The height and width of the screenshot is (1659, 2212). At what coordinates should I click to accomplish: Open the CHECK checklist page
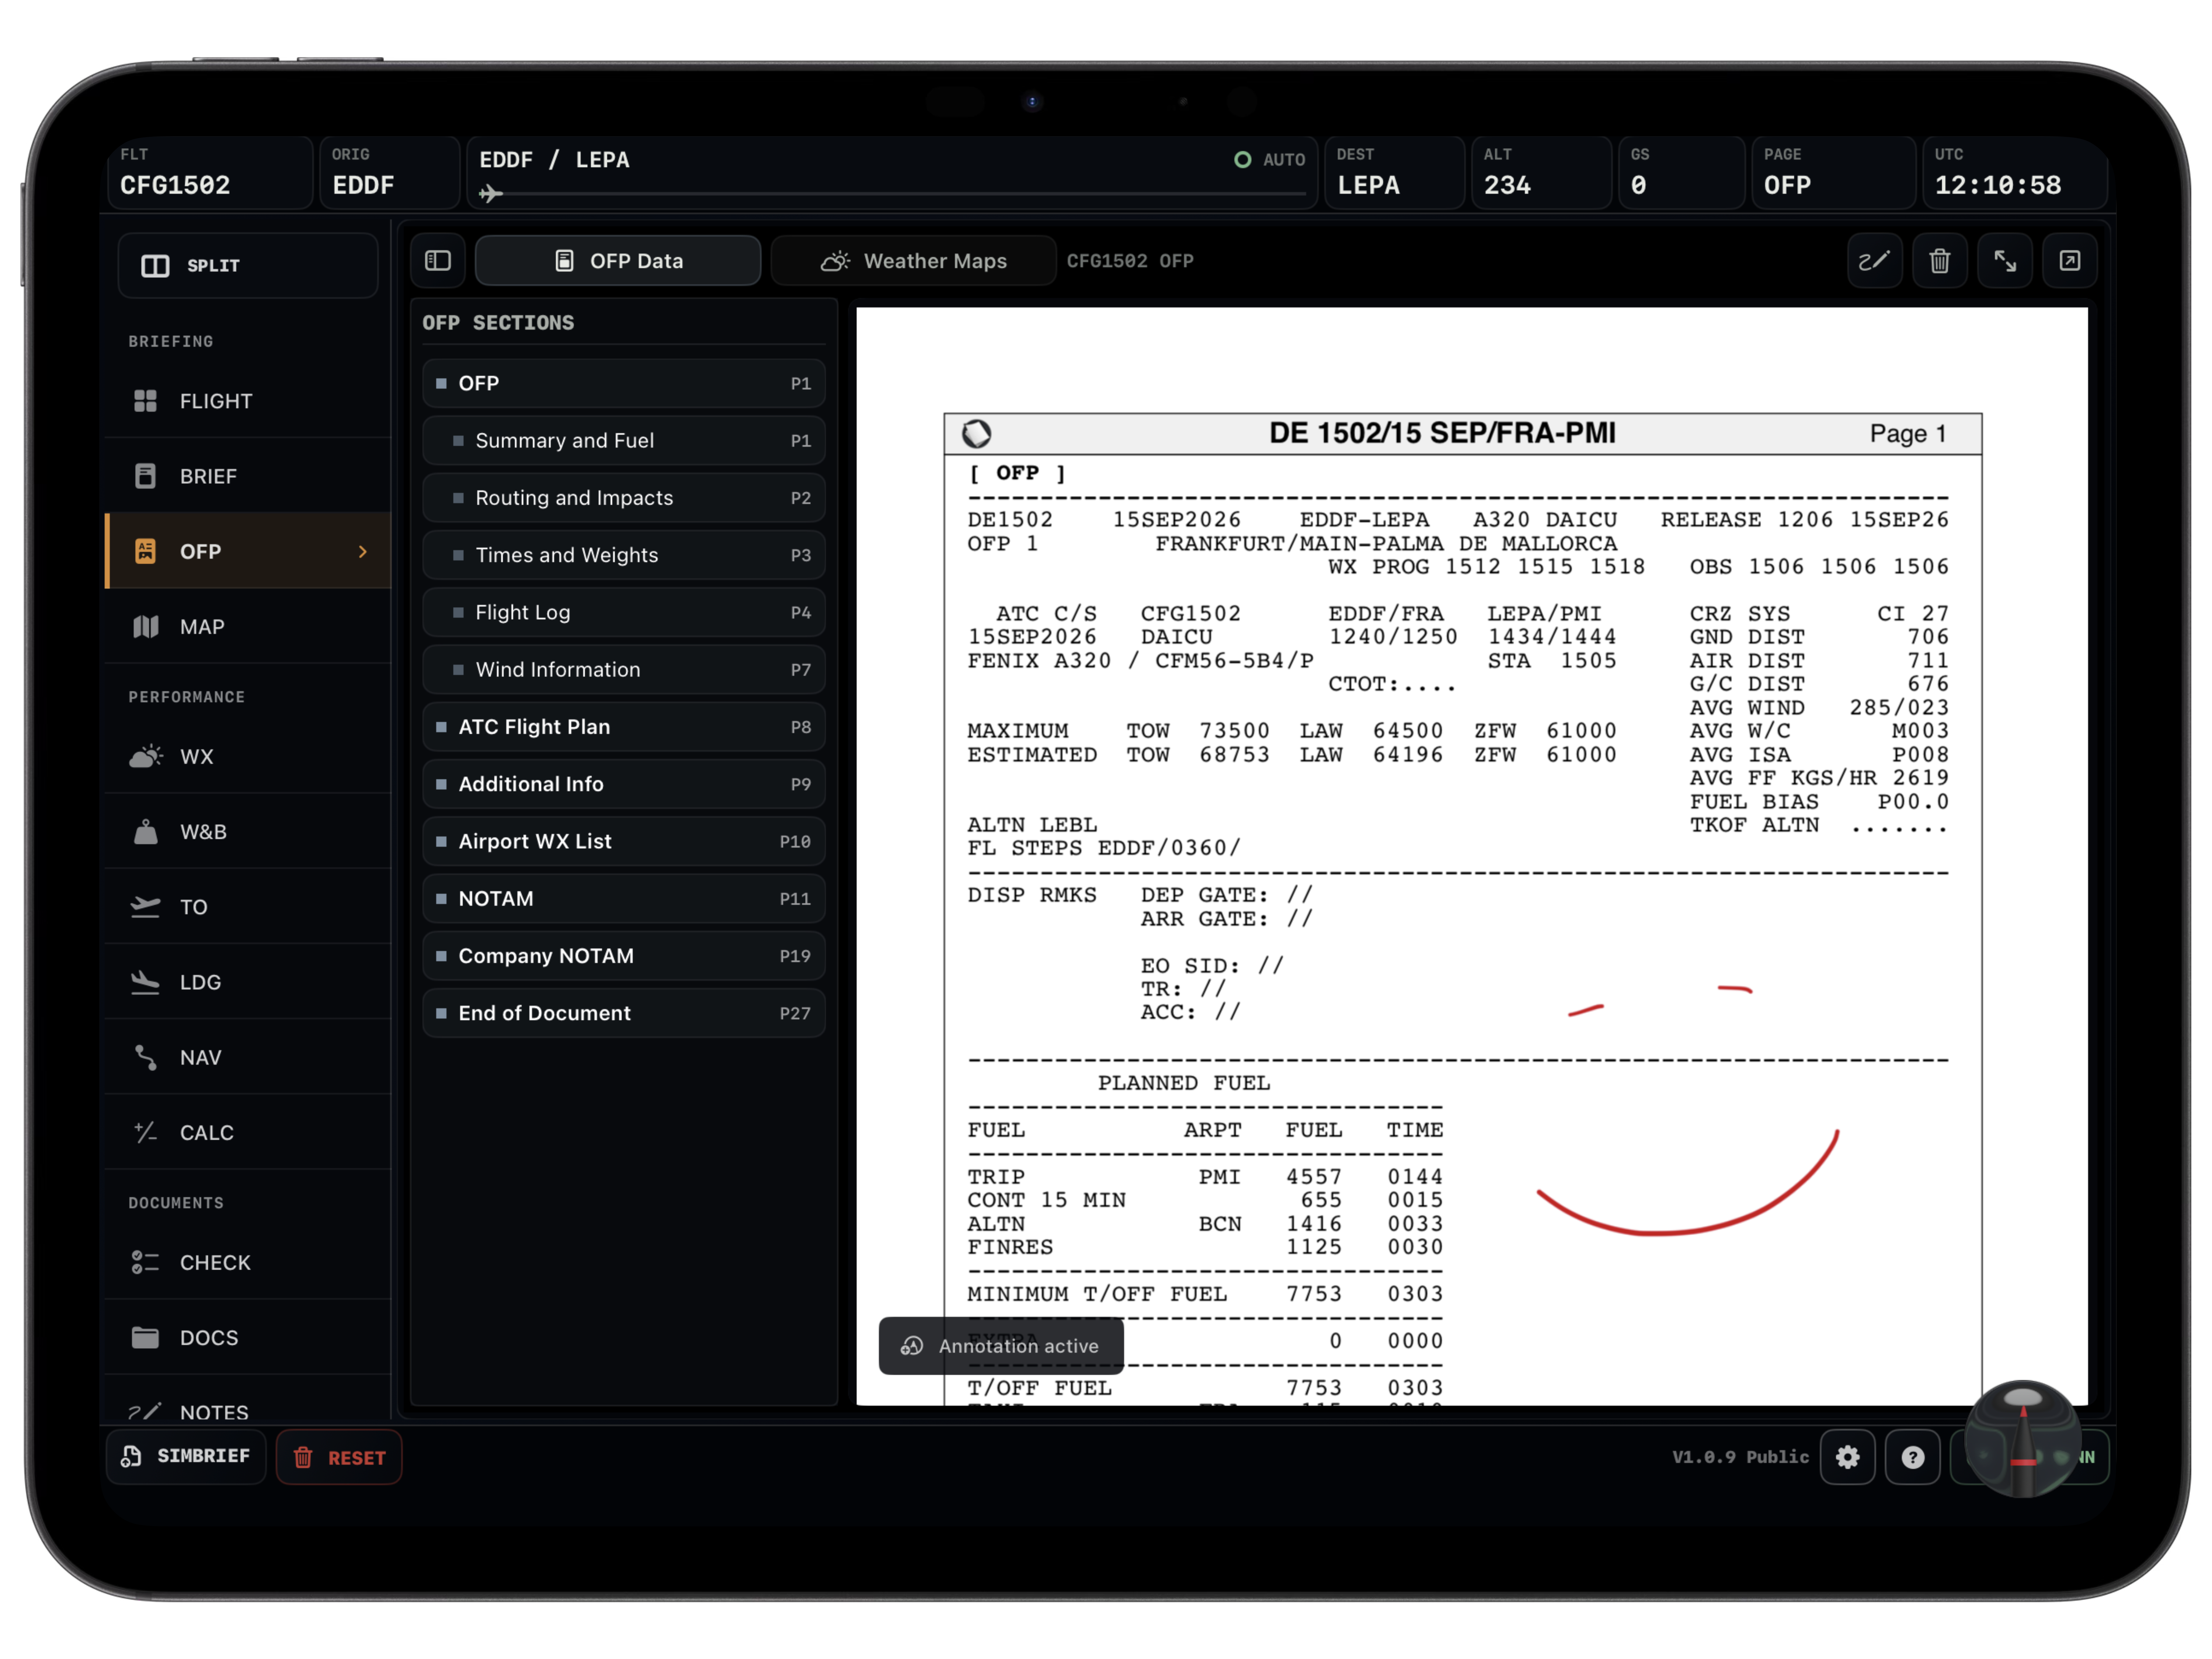click(248, 1262)
